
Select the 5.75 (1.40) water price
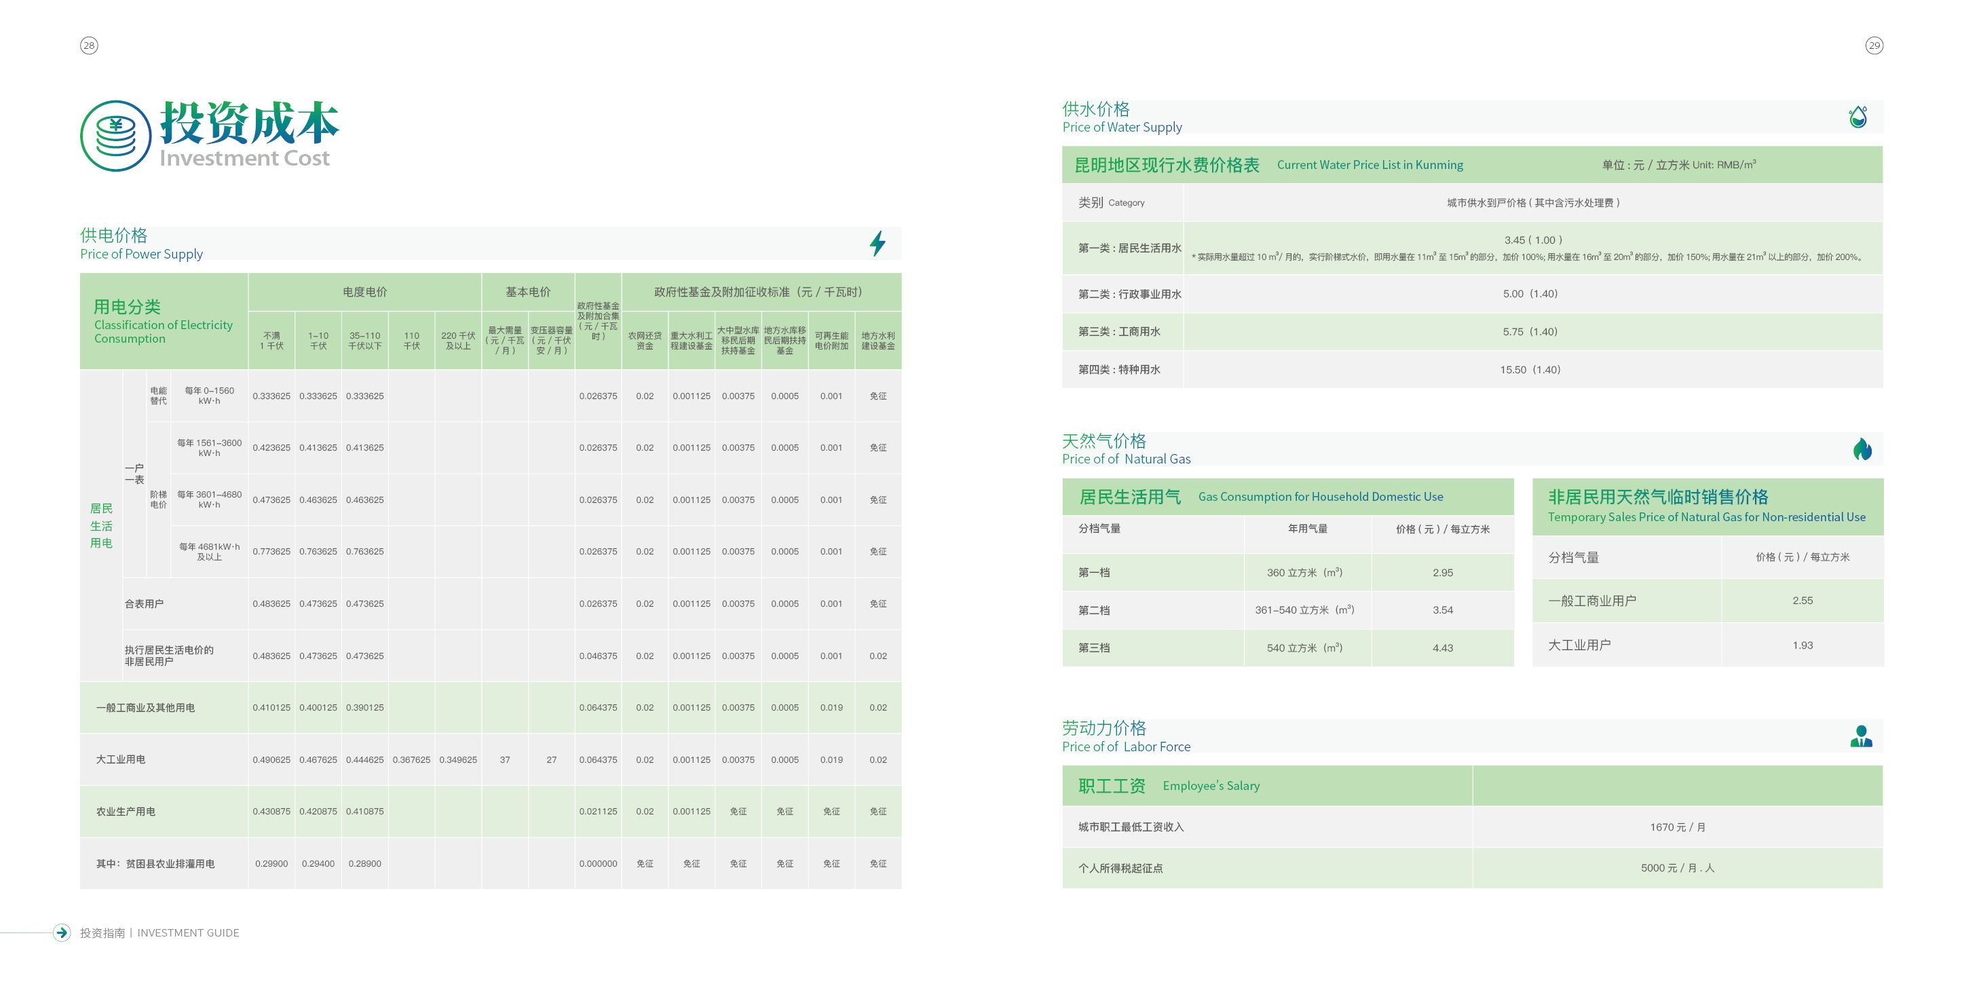[x=1530, y=332]
